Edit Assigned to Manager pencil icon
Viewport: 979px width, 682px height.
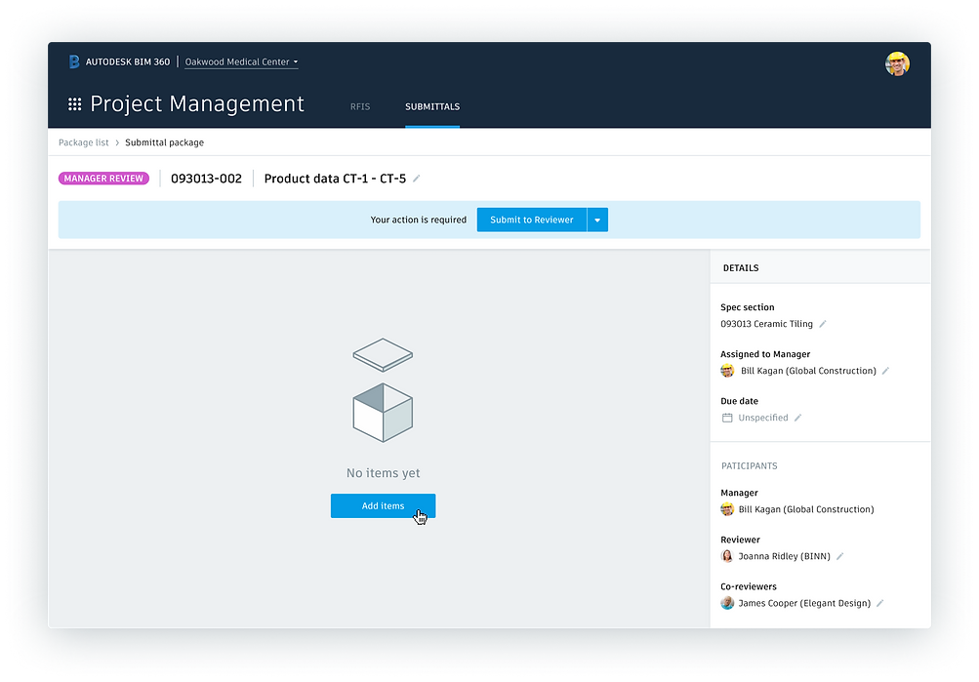pos(885,371)
